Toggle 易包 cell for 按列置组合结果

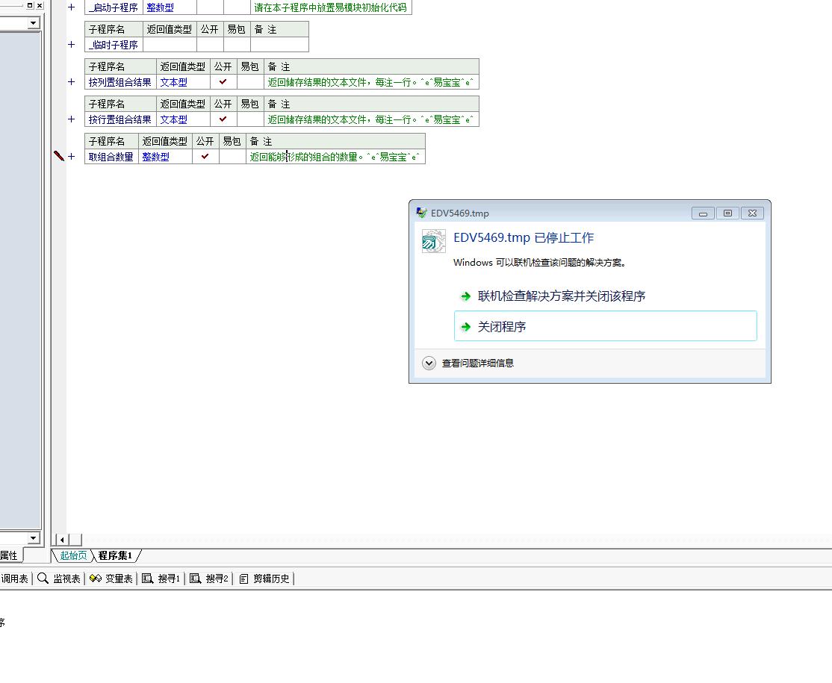[250, 82]
